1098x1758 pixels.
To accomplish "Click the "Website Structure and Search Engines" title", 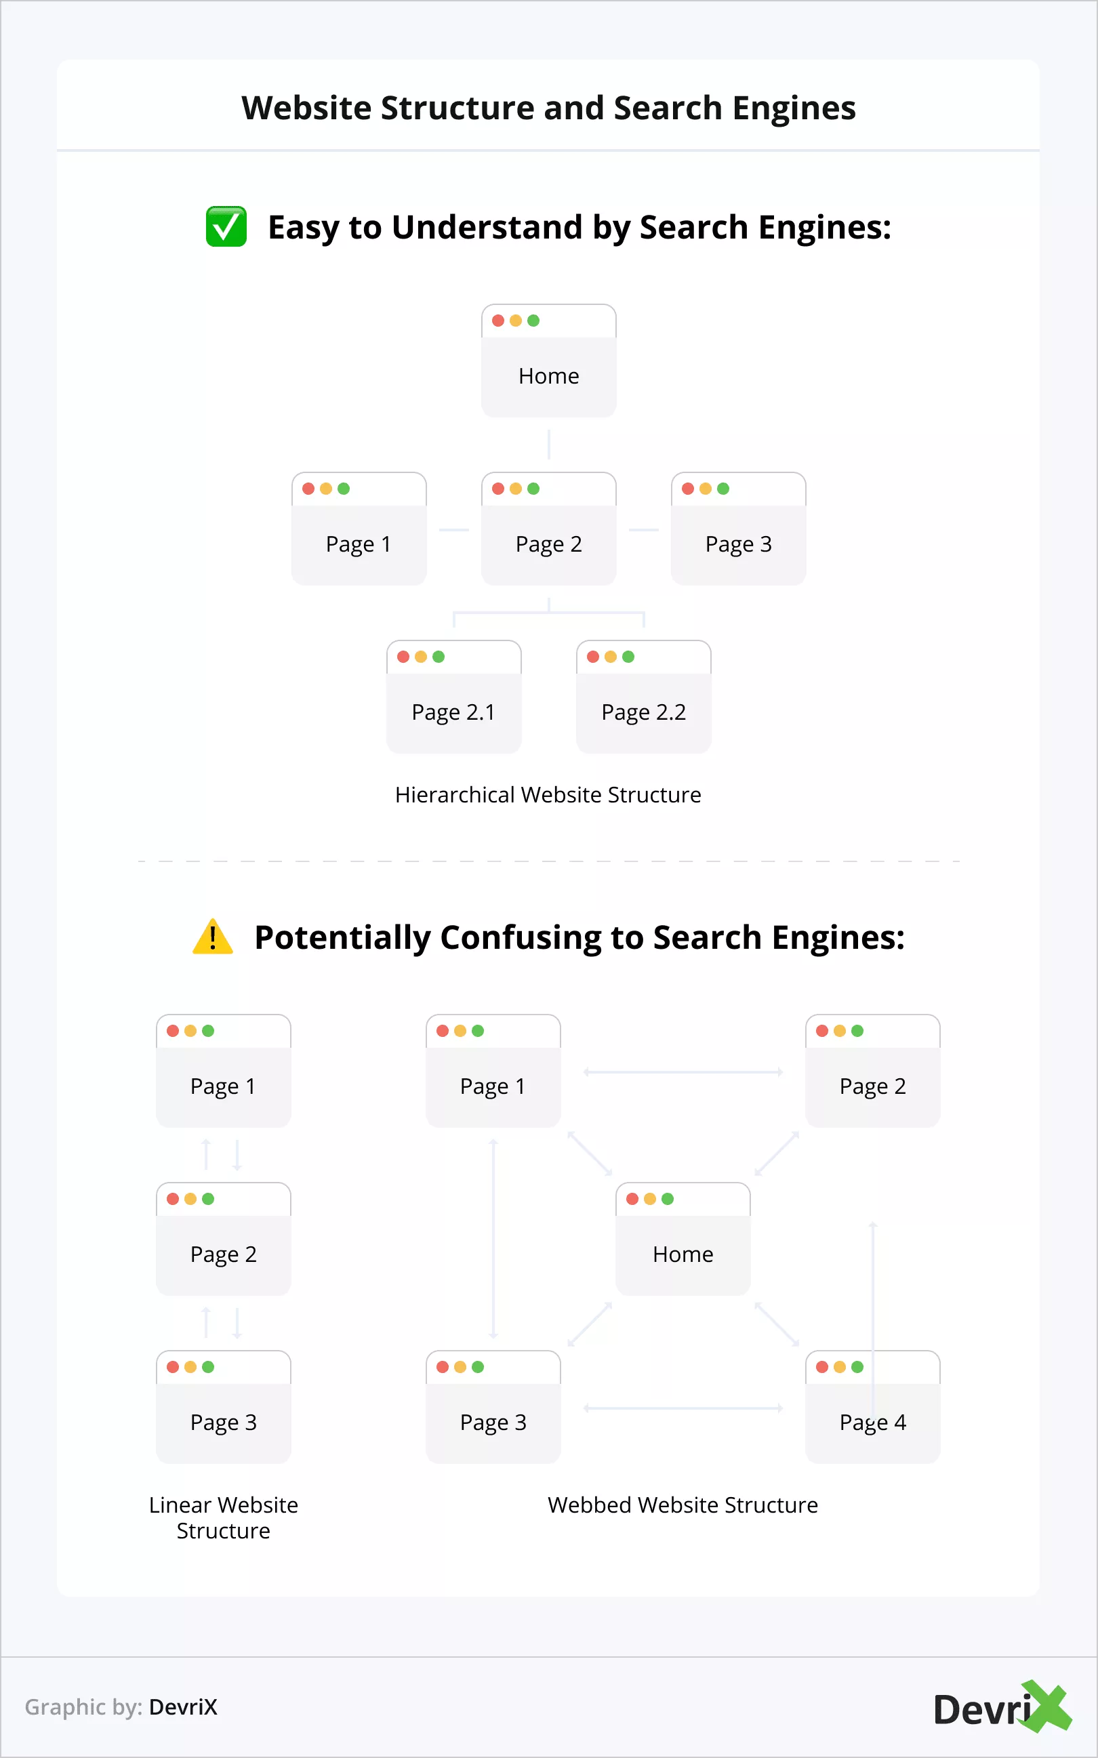I will pyautogui.click(x=548, y=108).
